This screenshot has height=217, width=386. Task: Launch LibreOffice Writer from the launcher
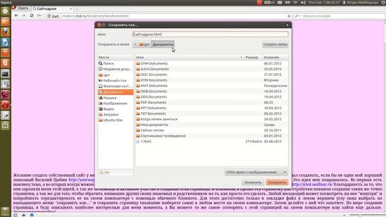5,43
